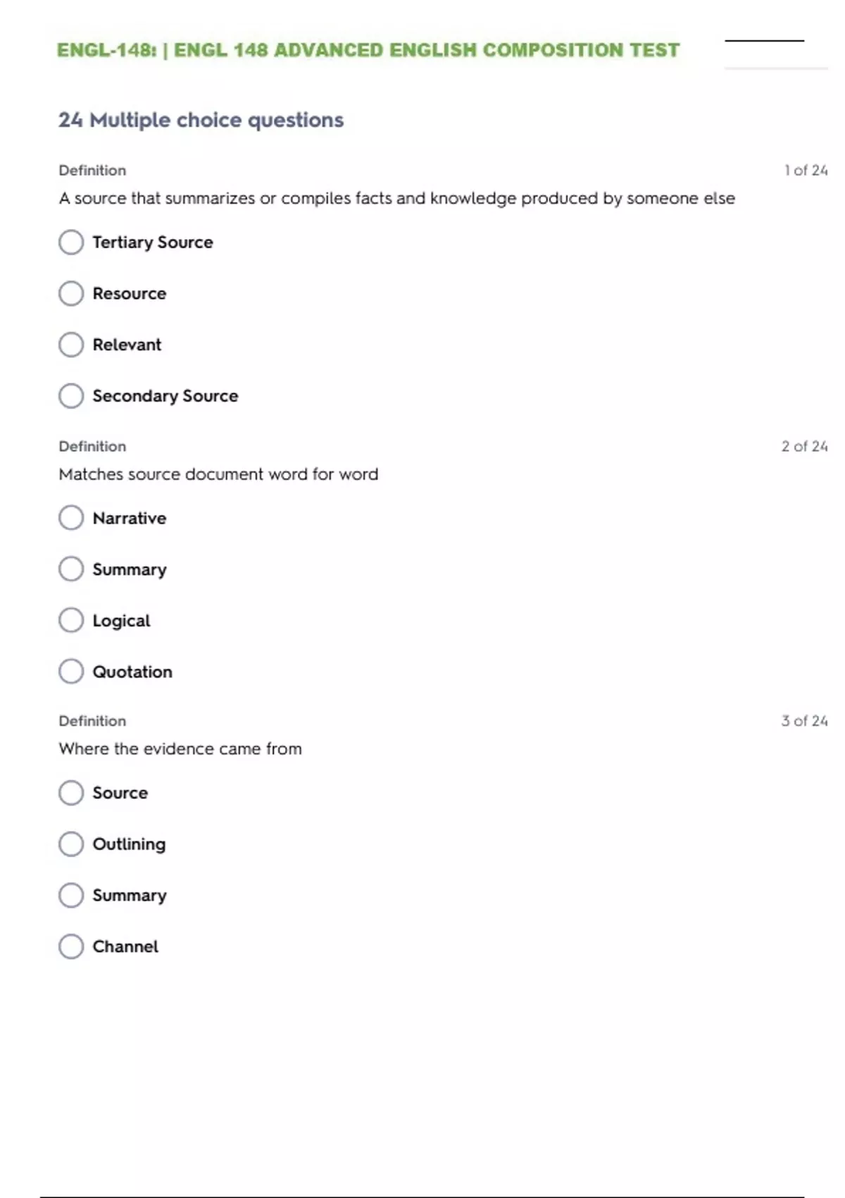Select the Tertiary Source radio option
The image size is (845, 1198).
coord(71,242)
